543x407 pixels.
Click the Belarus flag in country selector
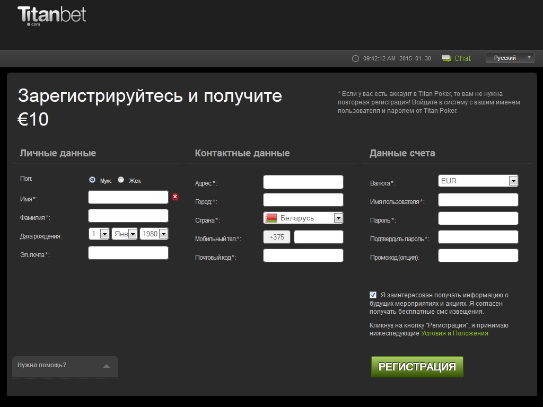click(271, 218)
